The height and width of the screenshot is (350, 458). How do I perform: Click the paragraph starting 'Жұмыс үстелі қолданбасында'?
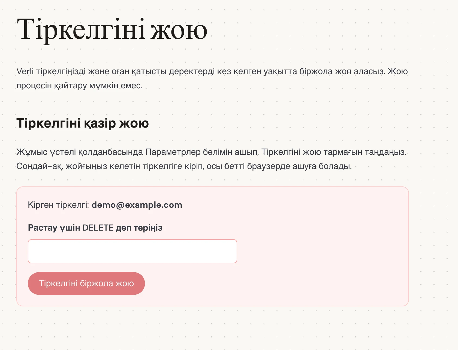pyautogui.click(x=211, y=159)
